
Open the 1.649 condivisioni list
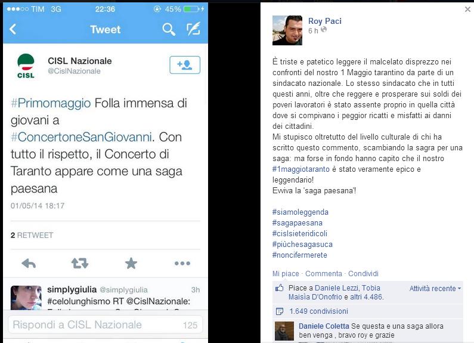[318, 311]
